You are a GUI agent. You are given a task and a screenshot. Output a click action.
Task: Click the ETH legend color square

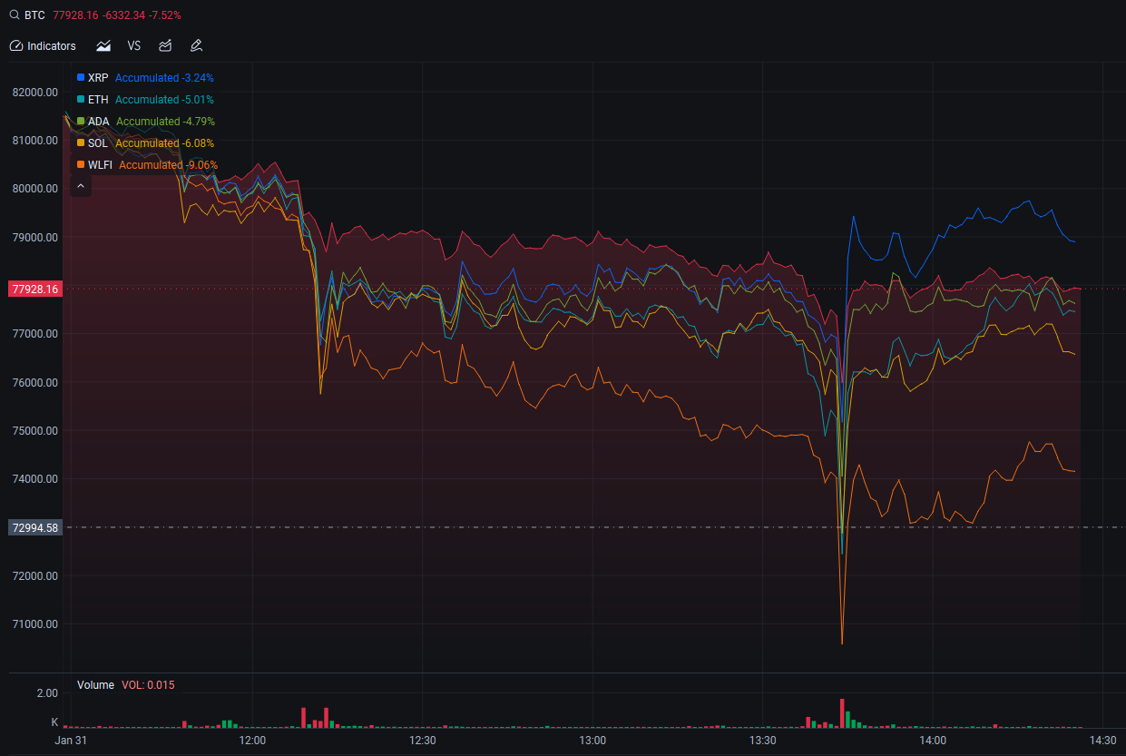[80, 99]
